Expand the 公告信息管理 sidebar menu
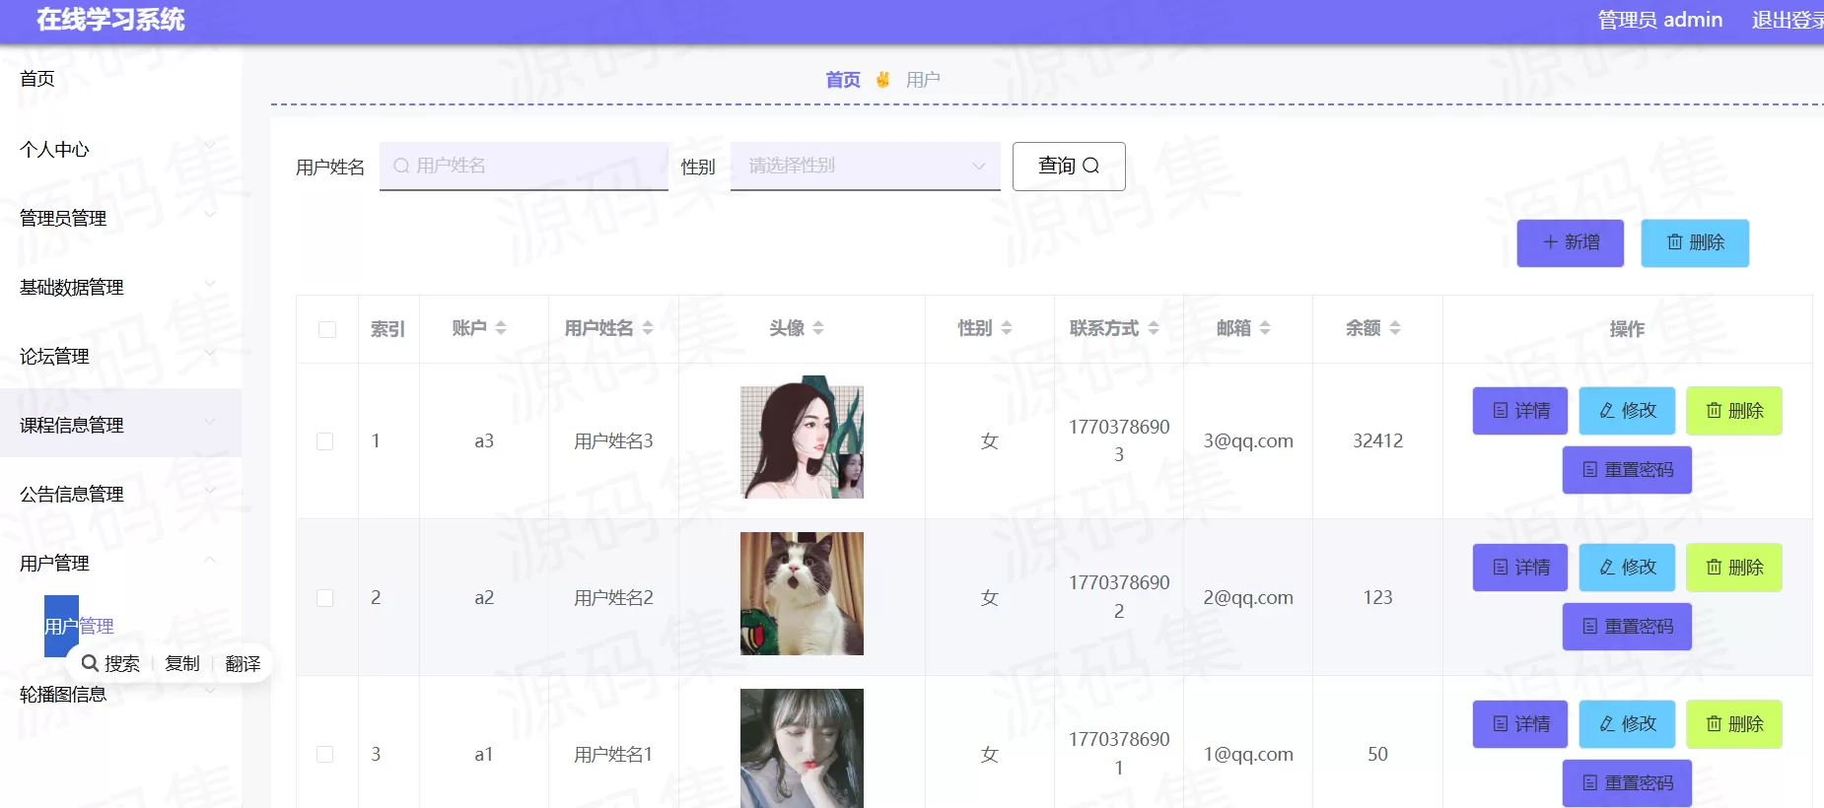 point(120,494)
